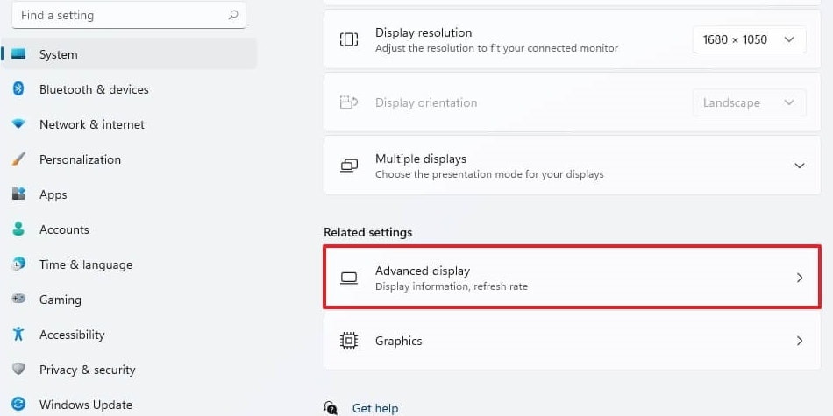Screen dimensions: 833x416
Task: Open the Graphics settings row
Action: click(x=573, y=341)
